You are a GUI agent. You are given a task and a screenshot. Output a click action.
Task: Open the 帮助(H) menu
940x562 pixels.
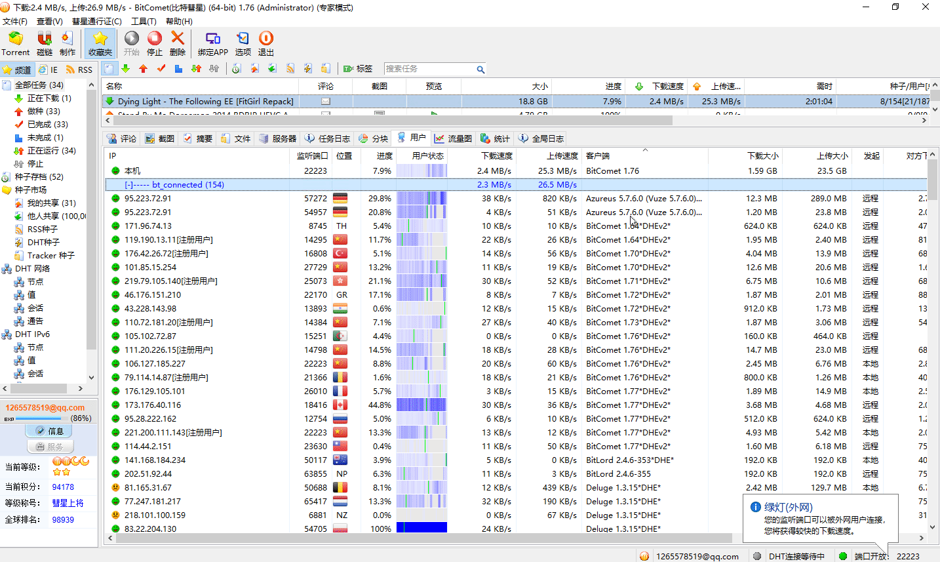click(179, 21)
